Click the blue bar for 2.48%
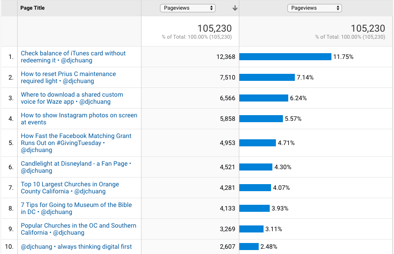Screen dimensions: 394x254 pyautogui.click(x=249, y=247)
